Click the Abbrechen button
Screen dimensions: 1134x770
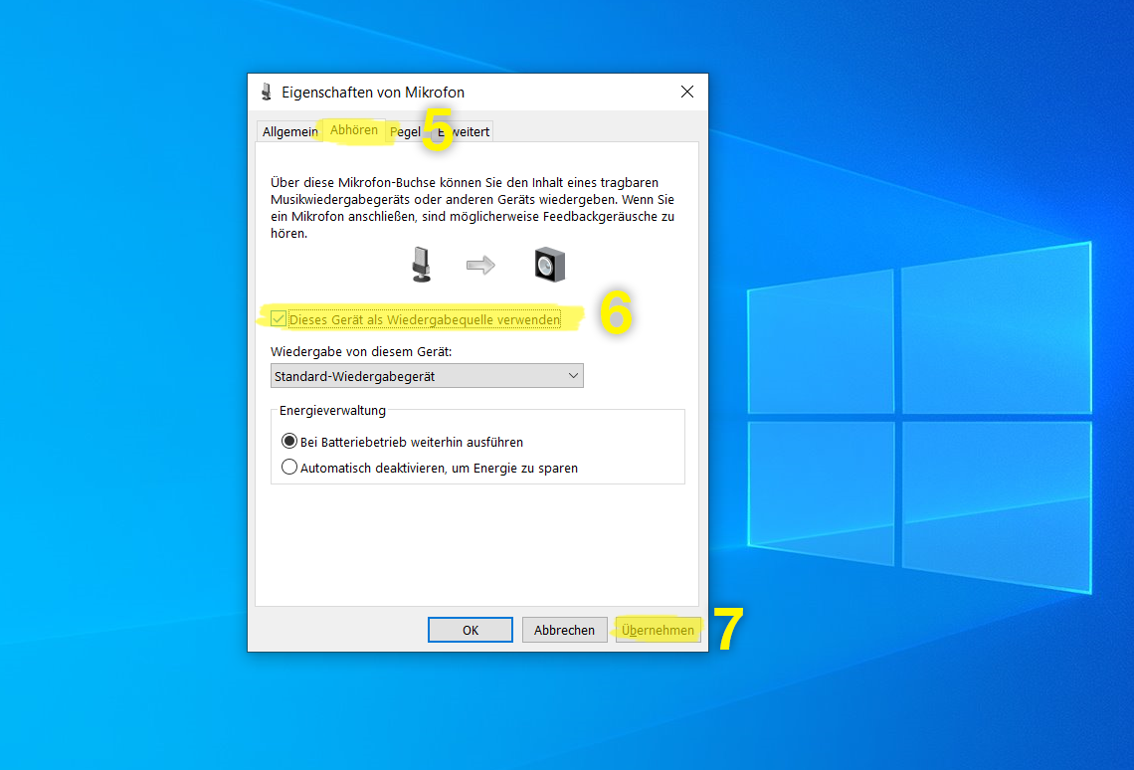pos(564,630)
